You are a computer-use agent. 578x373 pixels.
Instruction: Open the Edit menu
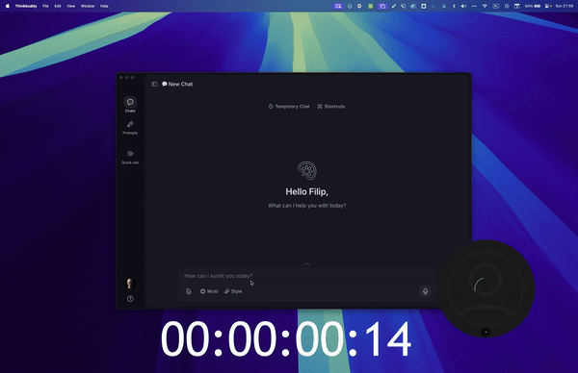58,6
